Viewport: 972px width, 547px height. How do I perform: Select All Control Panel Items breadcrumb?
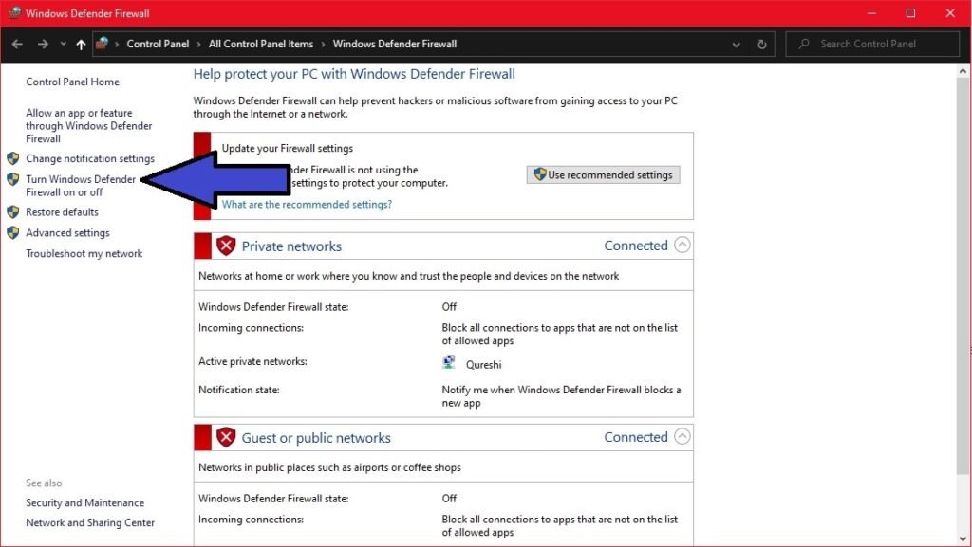coord(260,44)
